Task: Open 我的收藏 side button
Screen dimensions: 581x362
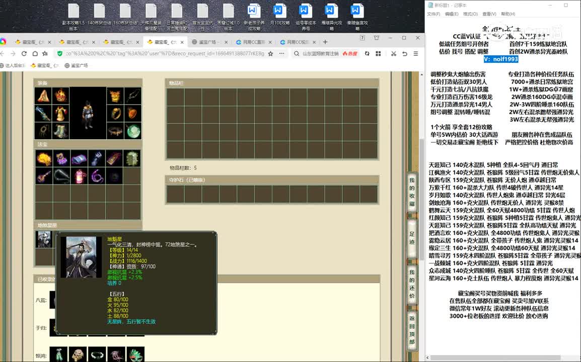Action: click(412, 192)
